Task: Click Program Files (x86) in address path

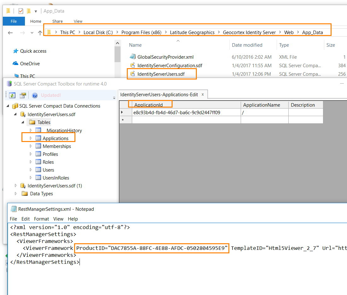Action: click(x=141, y=32)
